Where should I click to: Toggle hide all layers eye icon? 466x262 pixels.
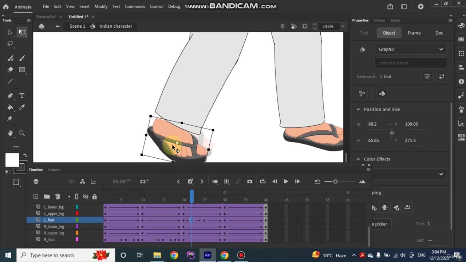[86, 196]
